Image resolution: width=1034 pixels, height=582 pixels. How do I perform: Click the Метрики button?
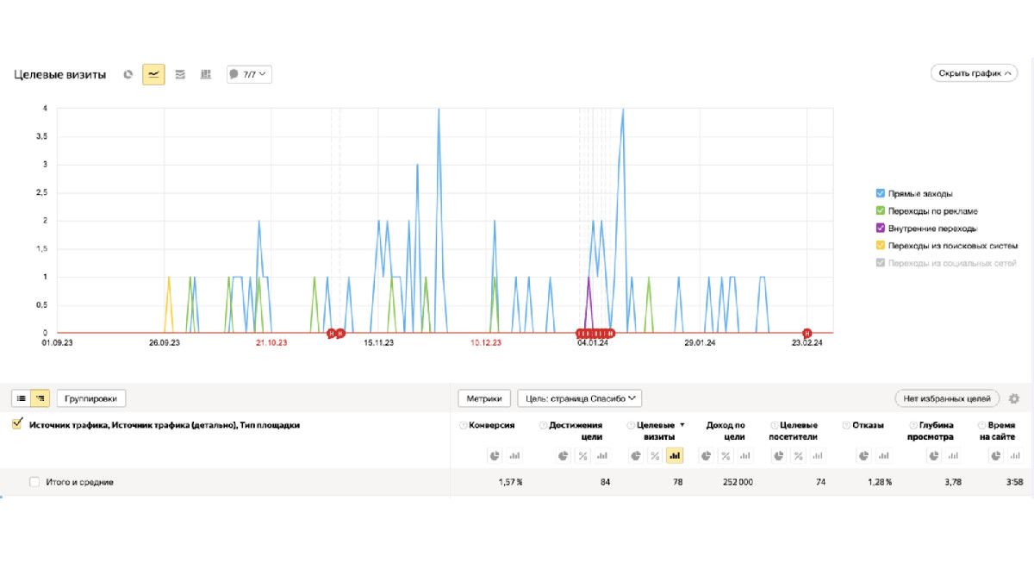[x=484, y=398]
